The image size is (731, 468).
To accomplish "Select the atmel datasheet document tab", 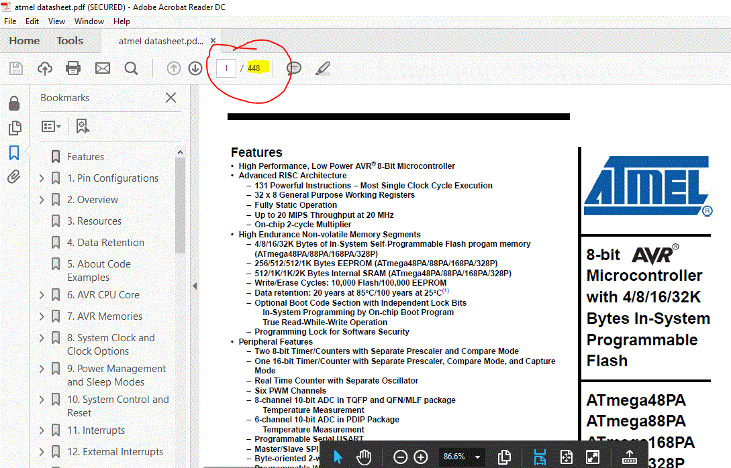I will [x=161, y=41].
